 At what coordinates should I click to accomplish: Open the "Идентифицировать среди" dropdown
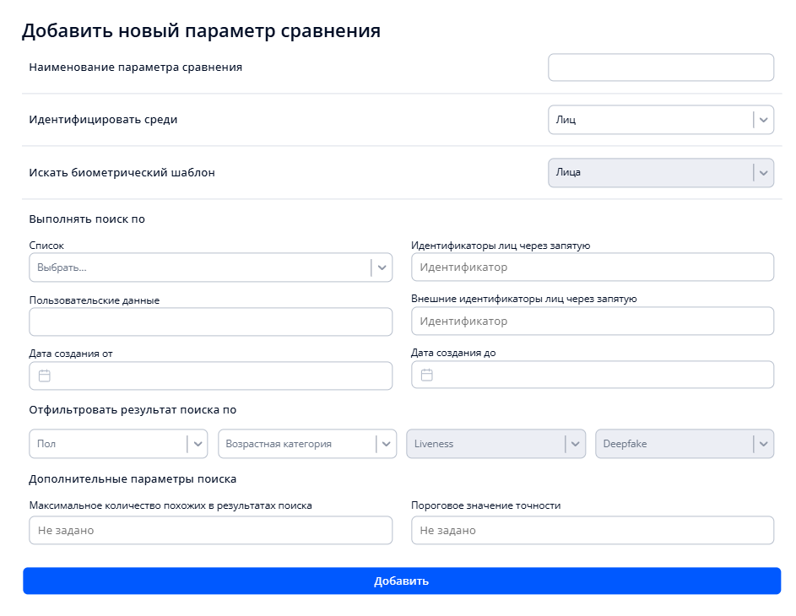(661, 119)
